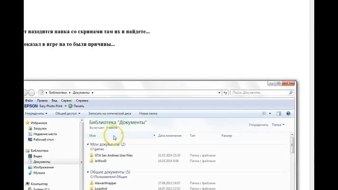Open Рабочий стол in navigation pane

point(43,139)
